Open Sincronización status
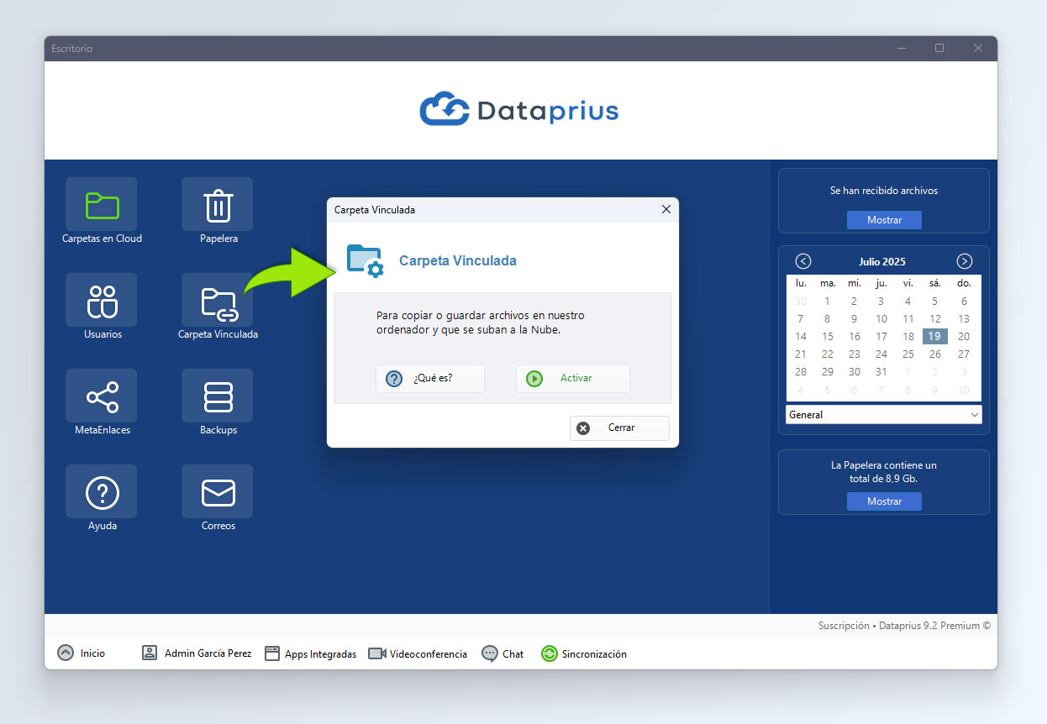This screenshot has height=724, width=1047. coord(584,653)
